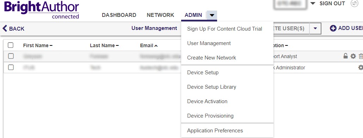
Task: Click the plus icon for Add User
Action: click(333, 29)
